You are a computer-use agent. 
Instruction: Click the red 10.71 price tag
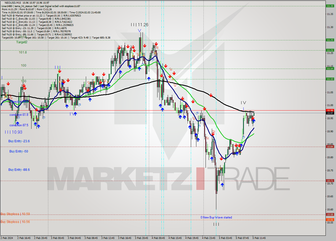330,180
